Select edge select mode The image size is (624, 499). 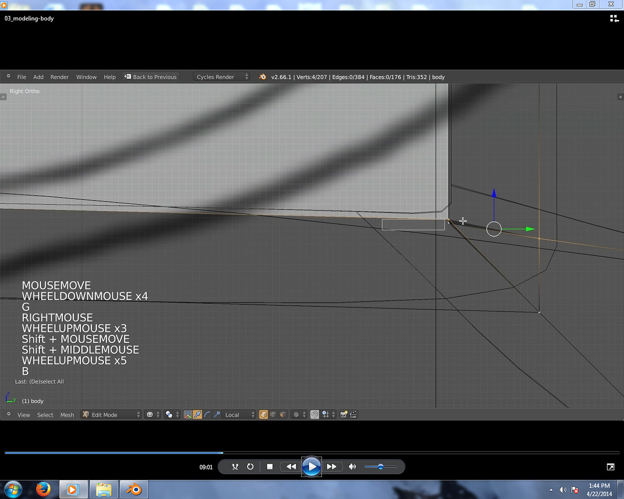(x=273, y=415)
